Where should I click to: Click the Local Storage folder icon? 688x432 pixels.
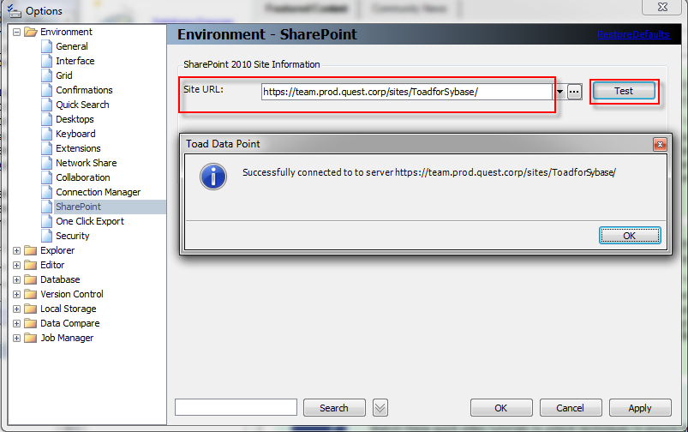(30, 309)
